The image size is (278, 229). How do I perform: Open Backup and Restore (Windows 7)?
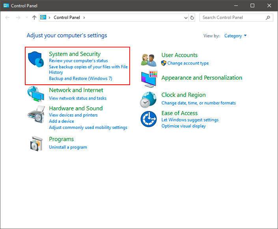click(80, 78)
